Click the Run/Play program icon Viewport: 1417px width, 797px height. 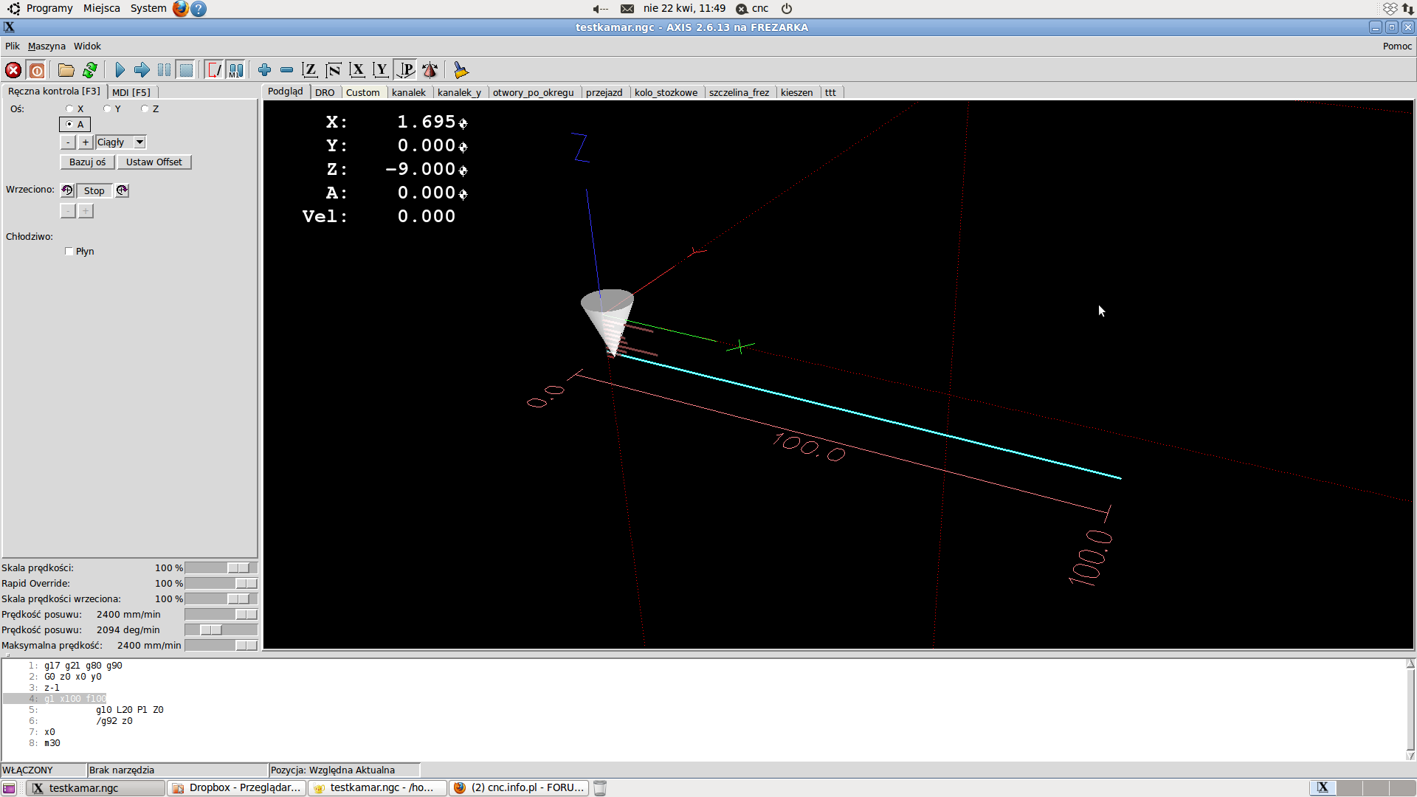120,69
